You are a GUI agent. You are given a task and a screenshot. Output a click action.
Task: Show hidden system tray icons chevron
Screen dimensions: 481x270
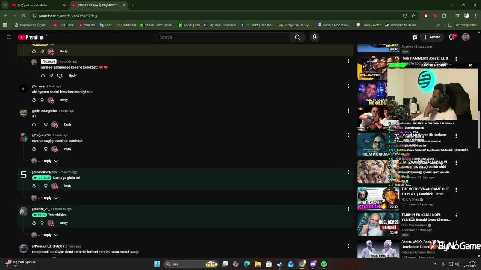[435, 264]
